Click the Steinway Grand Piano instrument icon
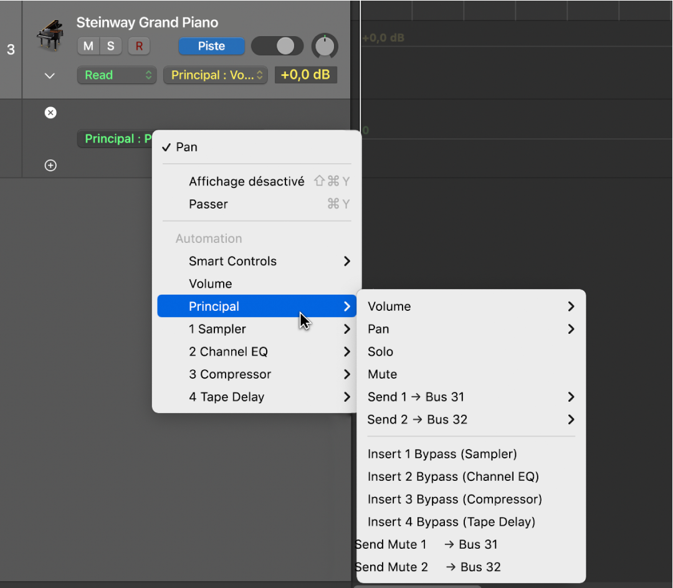Viewport: 673px width, 588px height. 50,36
